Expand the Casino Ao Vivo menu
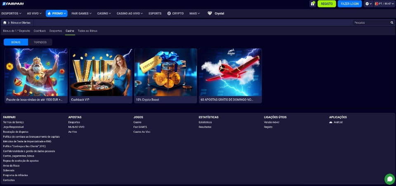 (x=130, y=13)
